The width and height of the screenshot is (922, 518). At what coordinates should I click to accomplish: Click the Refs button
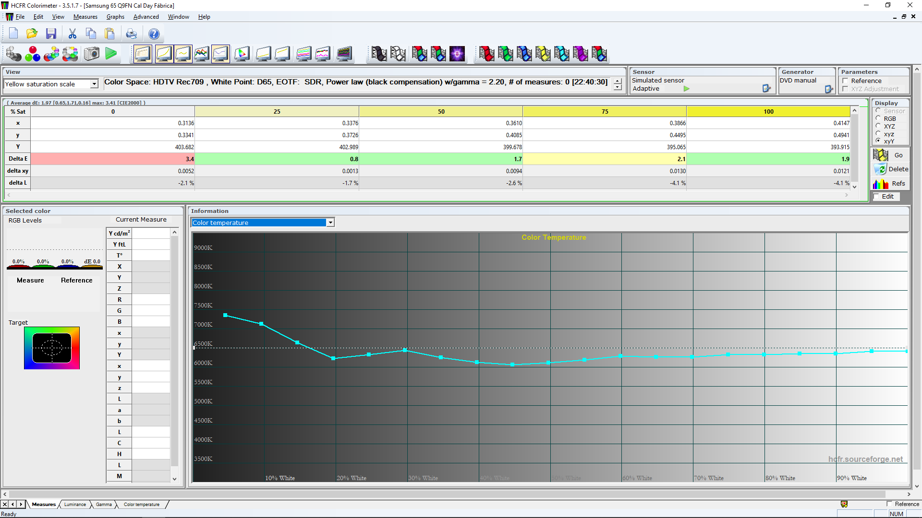click(890, 183)
